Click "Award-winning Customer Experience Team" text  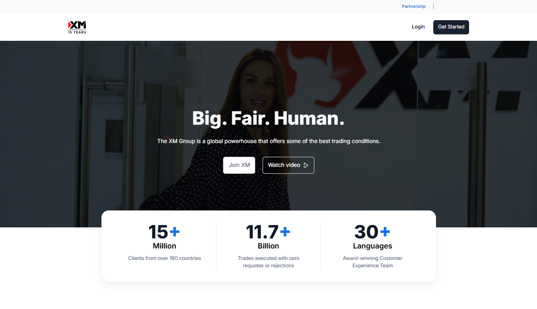[x=373, y=262]
